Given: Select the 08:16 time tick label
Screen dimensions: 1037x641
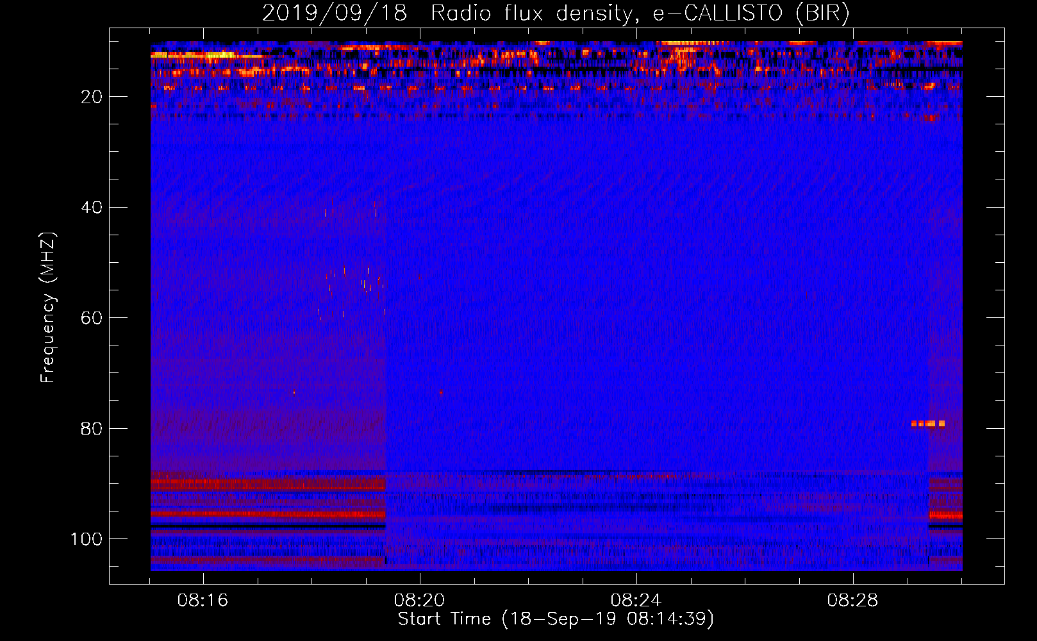Looking at the screenshot, I should click(x=203, y=601).
